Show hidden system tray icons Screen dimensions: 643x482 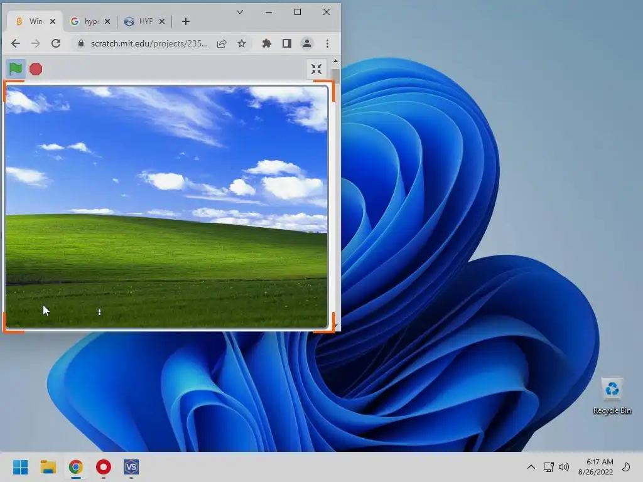click(531, 467)
